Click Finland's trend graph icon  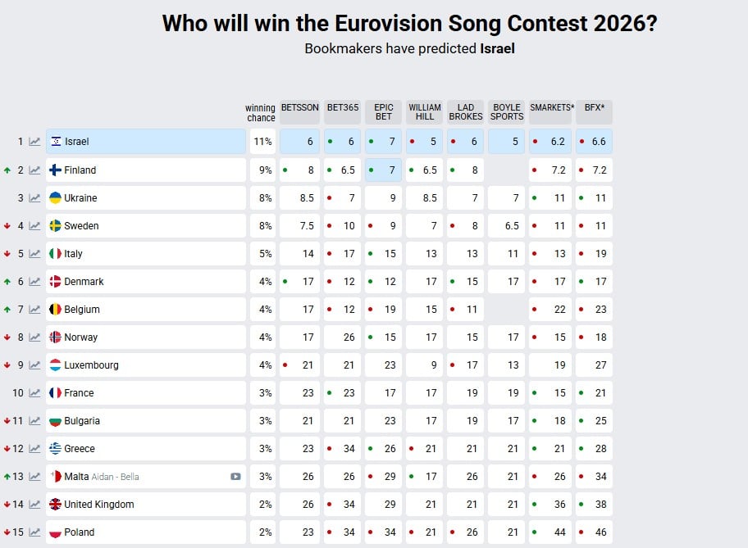click(x=33, y=170)
